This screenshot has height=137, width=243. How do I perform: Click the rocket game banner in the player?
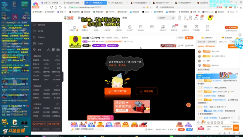coord(132,107)
